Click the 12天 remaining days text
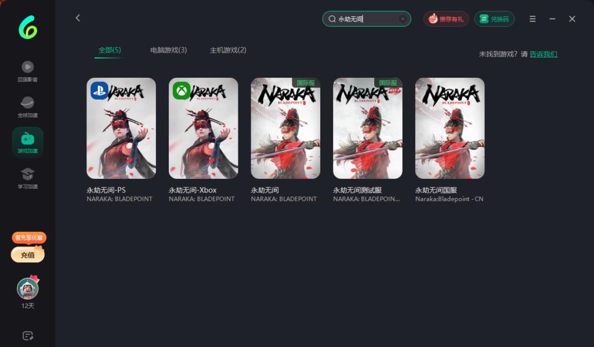594x347 pixels. tap(28, 306)
